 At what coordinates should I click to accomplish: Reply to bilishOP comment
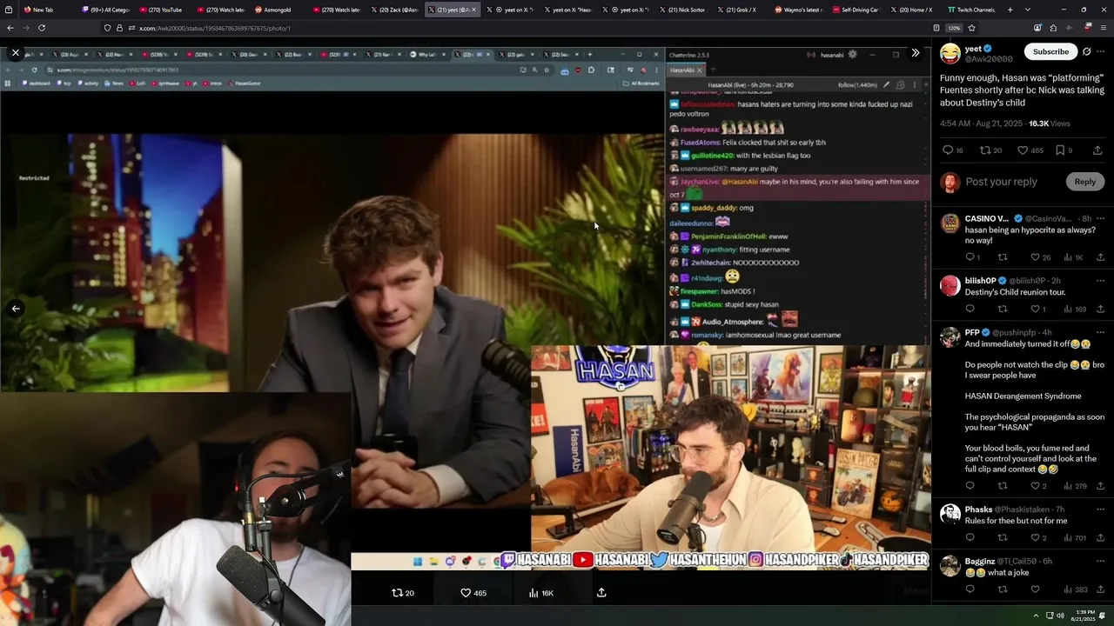[x=970, y=309]
